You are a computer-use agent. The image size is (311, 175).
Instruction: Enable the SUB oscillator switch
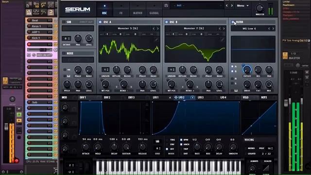tap(64, 22)
